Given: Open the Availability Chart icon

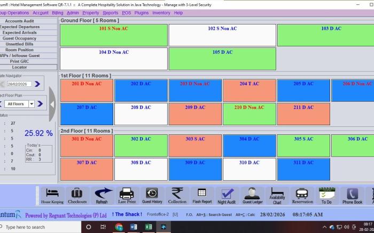Looking at the screenshot, I should (x=277, y=195).
